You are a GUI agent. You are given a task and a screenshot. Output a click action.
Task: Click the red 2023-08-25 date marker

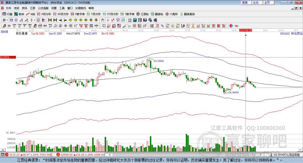pyautogui.click(x=245, y=30)
